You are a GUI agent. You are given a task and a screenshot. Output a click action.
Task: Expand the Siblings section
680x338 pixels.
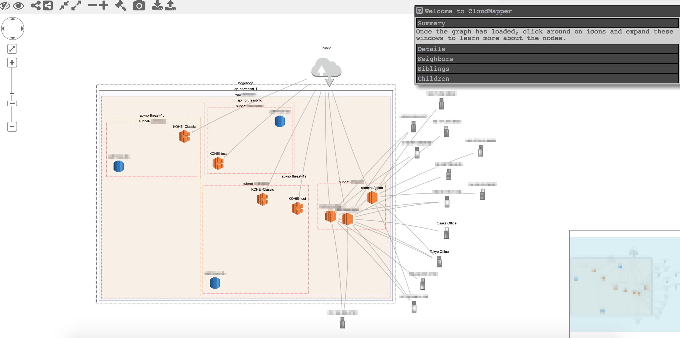pyautogui.click(x=547, y=69)
